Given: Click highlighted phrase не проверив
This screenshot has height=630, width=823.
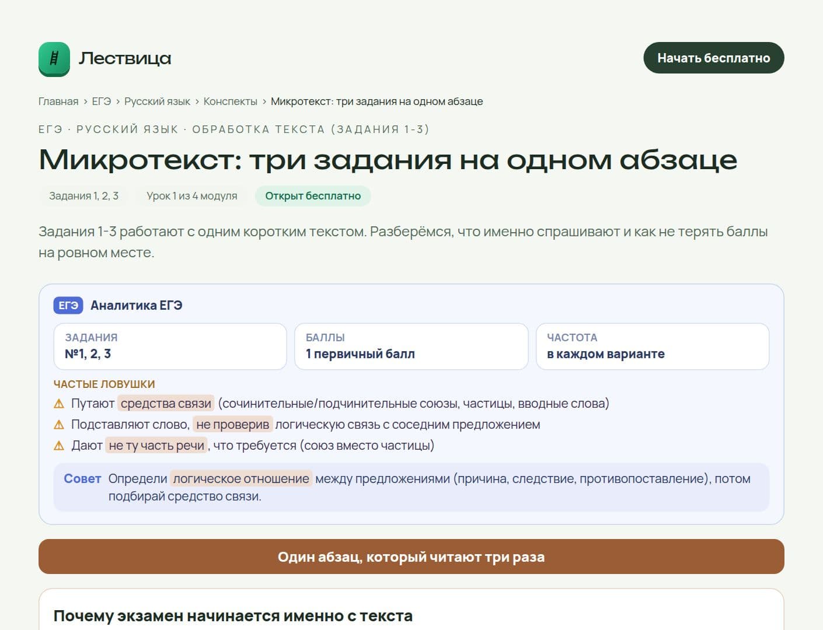Looking at the screenshot, I should pos(233,425).
